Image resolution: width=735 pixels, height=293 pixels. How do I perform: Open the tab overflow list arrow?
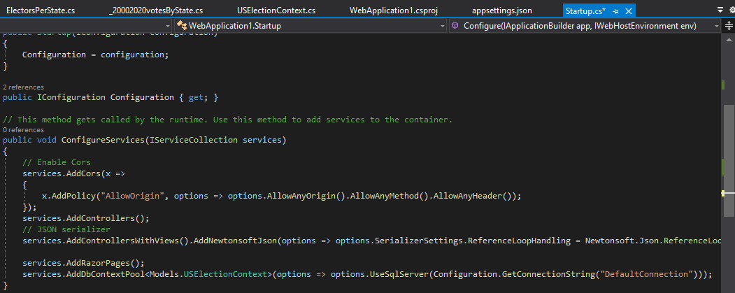point(720,10)
